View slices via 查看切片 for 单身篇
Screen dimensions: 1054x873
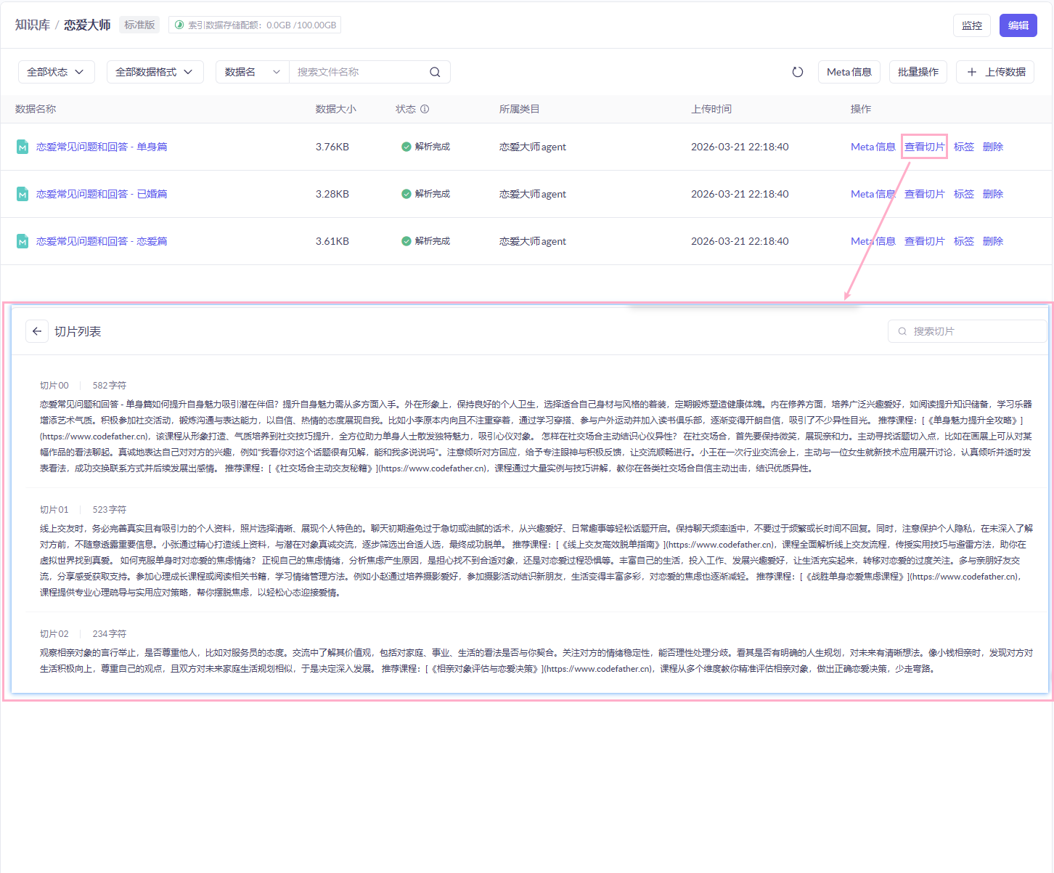[924, 147]
